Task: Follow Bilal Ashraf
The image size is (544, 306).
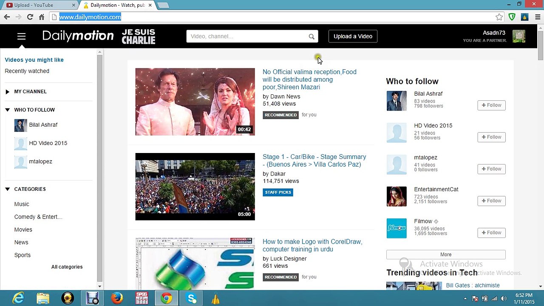Action: pyautogui.click(x=491, y=105)
